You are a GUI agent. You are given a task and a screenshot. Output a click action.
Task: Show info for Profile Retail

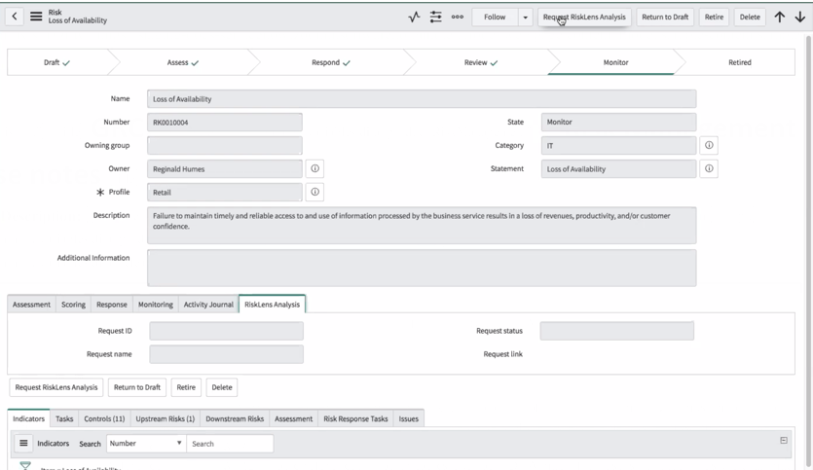[x=314, y=192]
